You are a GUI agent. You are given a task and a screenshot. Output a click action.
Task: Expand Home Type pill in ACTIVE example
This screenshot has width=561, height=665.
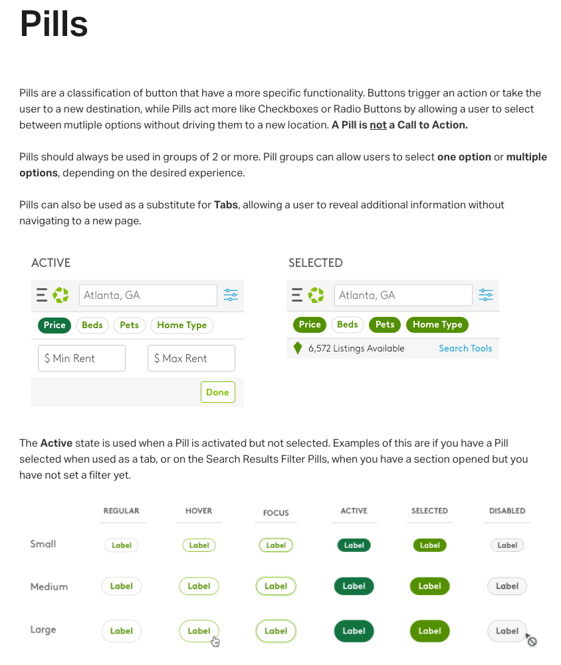(182, 326)
